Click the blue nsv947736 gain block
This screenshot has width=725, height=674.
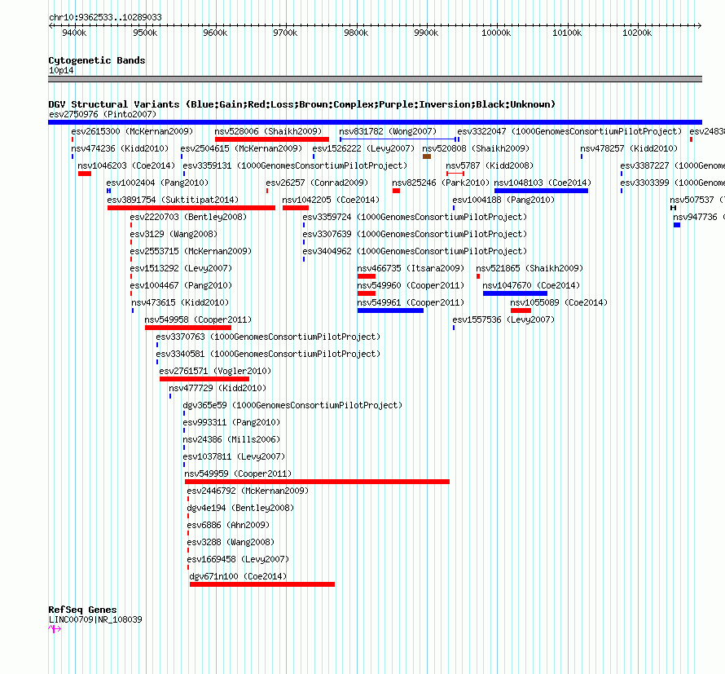(x=677, y=225)
